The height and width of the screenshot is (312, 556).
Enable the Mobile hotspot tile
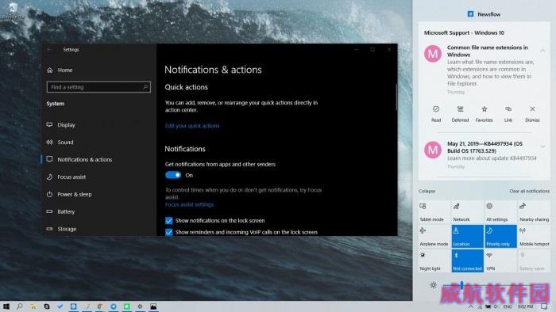(x=534, y=237)
